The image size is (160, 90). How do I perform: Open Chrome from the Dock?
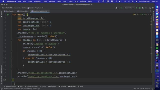pyautogui.click(x=157, y=45)
